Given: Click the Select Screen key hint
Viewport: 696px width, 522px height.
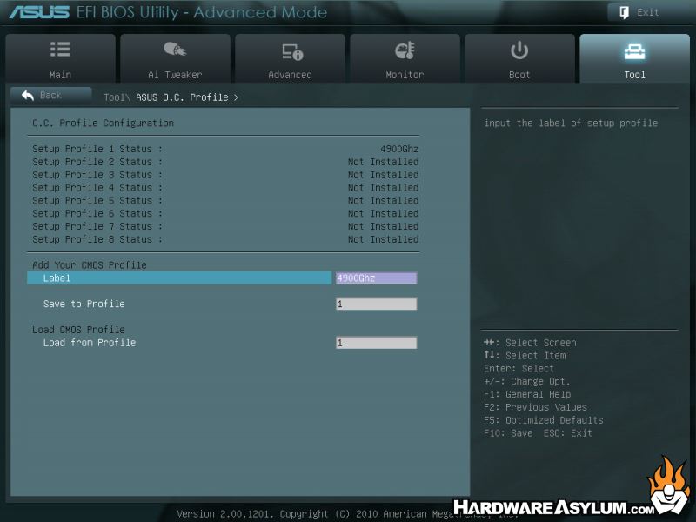Looking at the screenshot, I should [530, 343].
